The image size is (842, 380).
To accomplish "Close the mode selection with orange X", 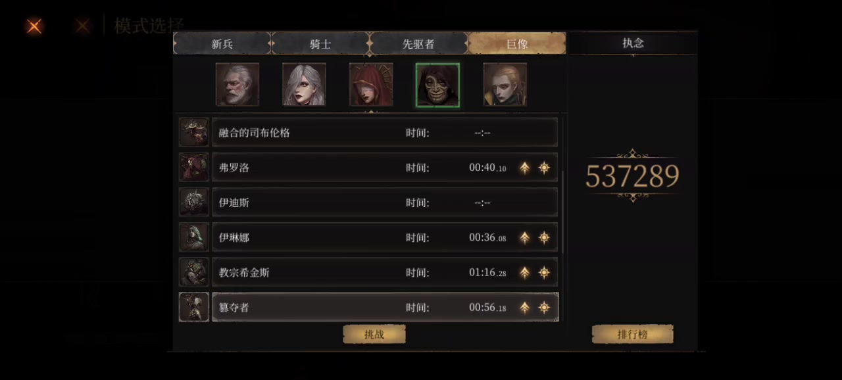I will [x=34, y=26].
